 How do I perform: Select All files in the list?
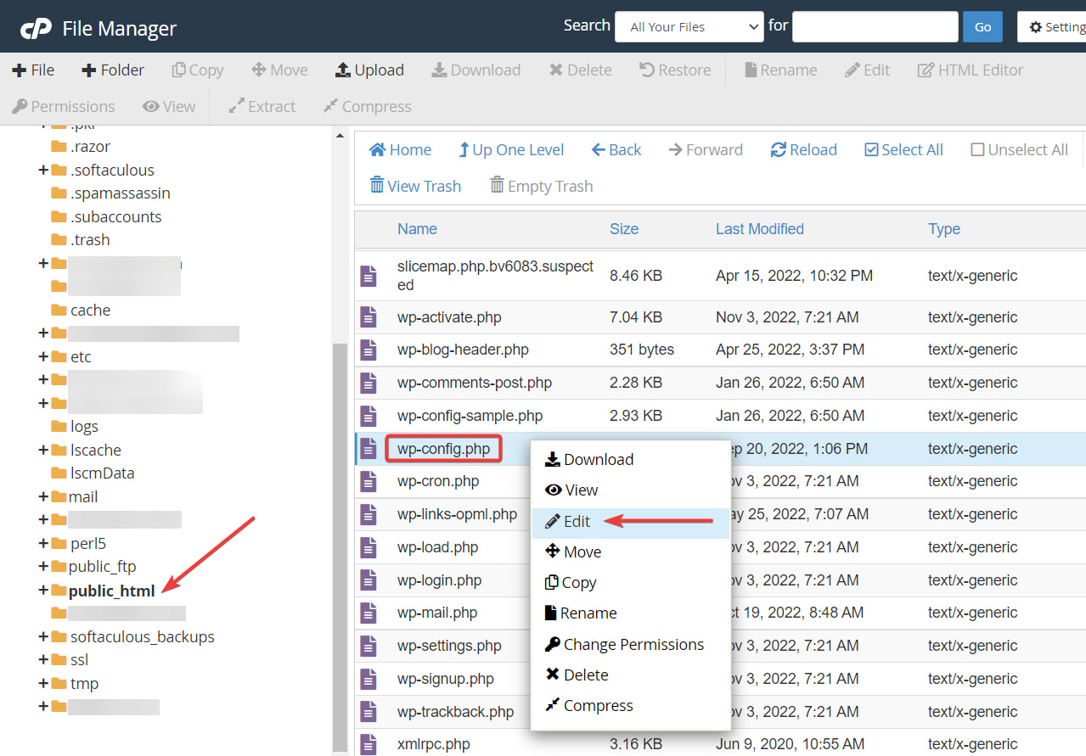(x=903, y=149)
